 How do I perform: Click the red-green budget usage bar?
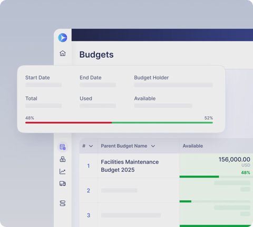pyautogui.click(x=119, y=122)
